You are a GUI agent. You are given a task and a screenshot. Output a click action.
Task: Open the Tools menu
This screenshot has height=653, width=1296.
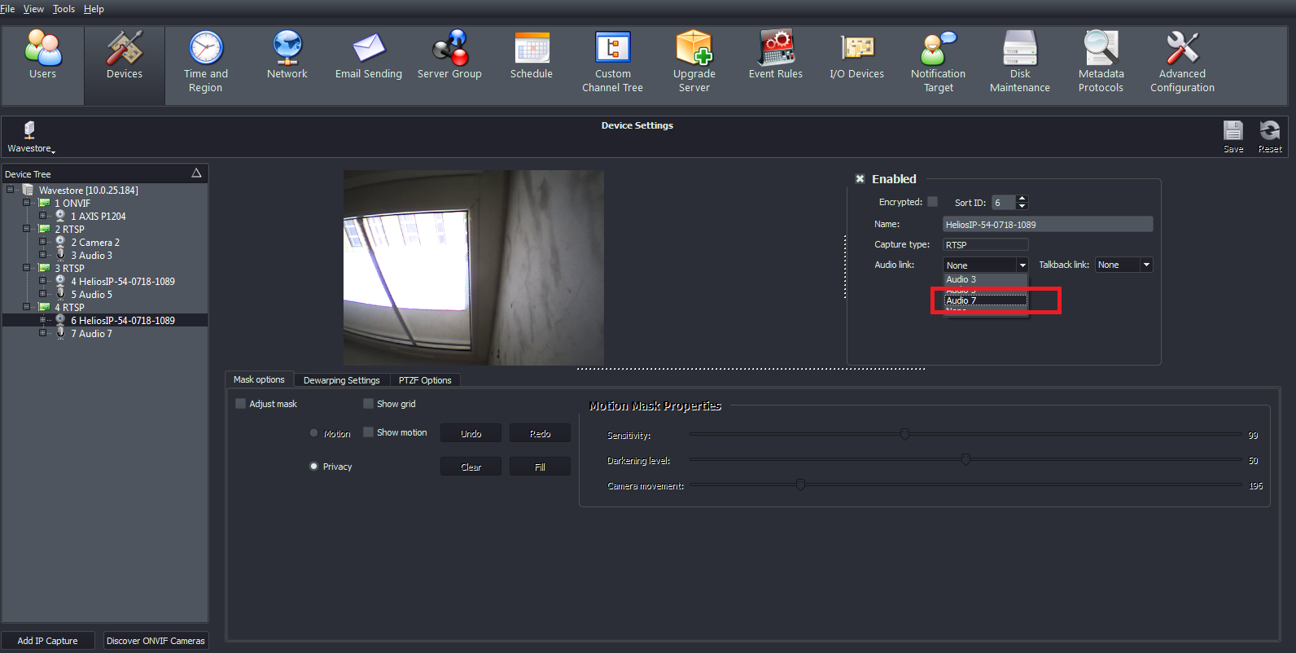[63, 9]
